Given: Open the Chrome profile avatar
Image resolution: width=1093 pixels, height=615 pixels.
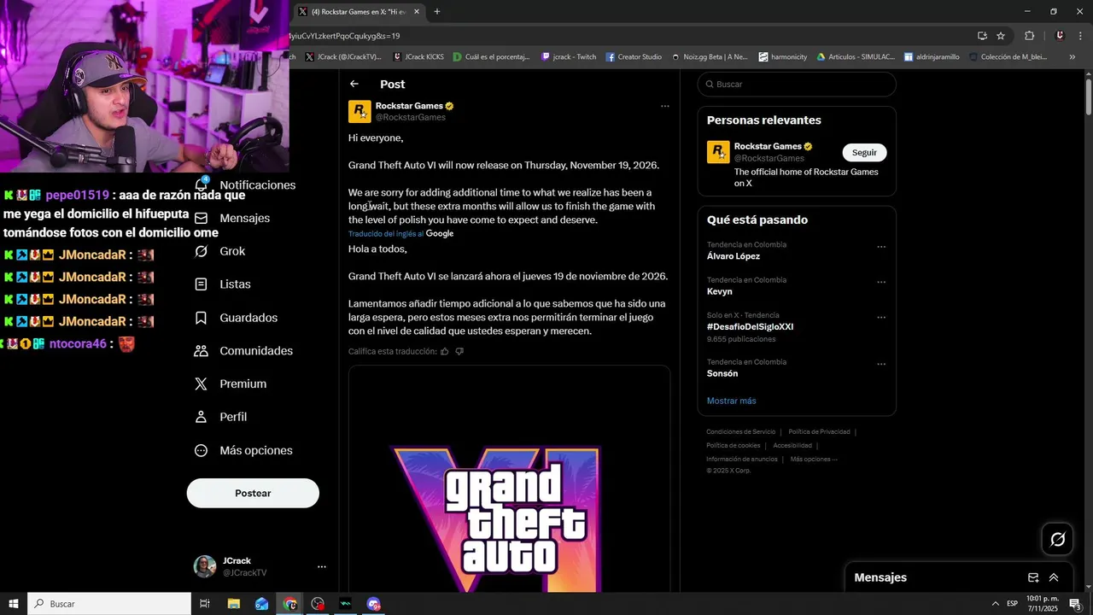Looking at the screenshot, I should click(x=1060, y=36).
